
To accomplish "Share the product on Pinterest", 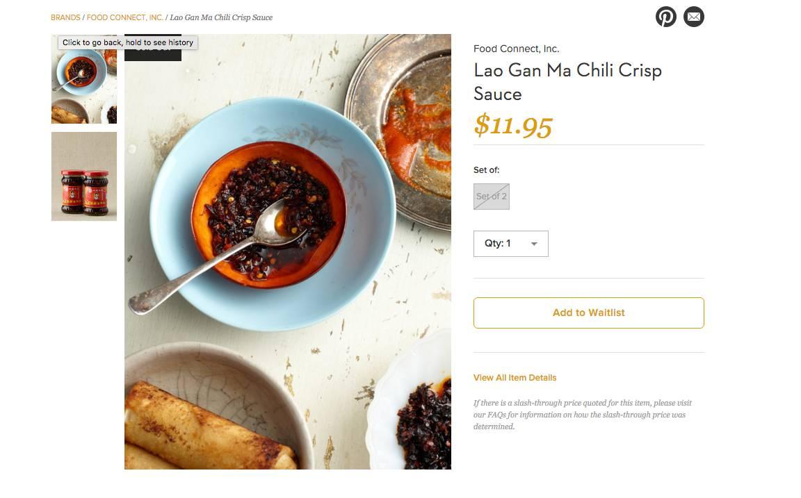I will tap(665, 17).
